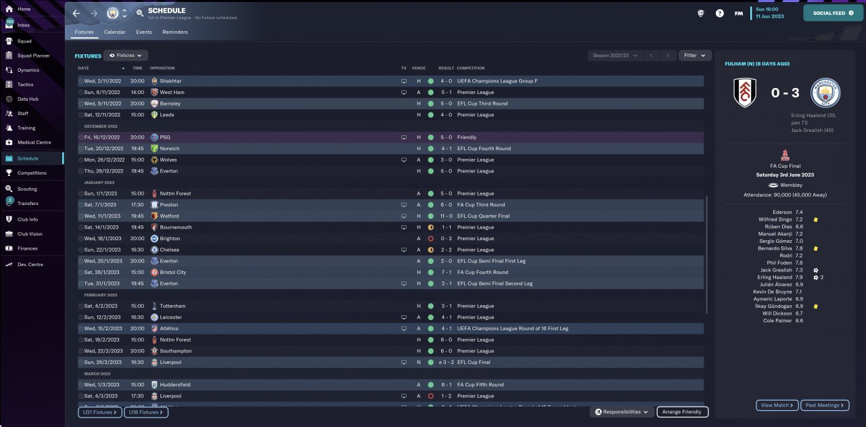
Task: Open U18 Fixtures
Action: [146, 411]
